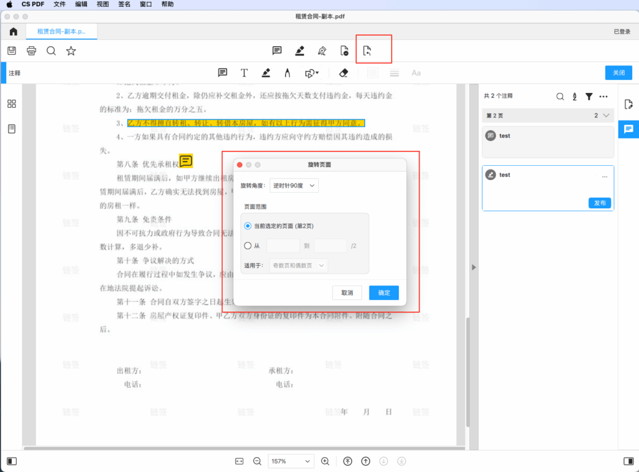
Task: Close the 旋转页面 dialog
Action: (x=240, y=165)
